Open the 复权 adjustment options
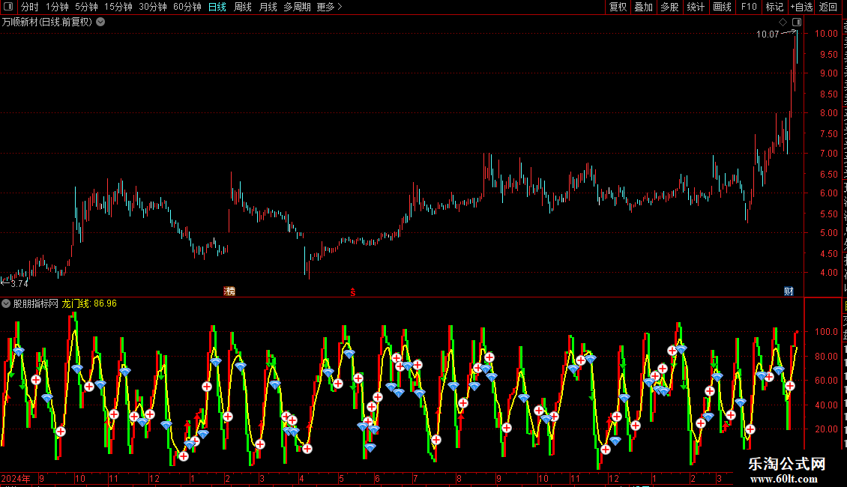Image resolution: width=847 pixels, height=487 pixels. 618,7
